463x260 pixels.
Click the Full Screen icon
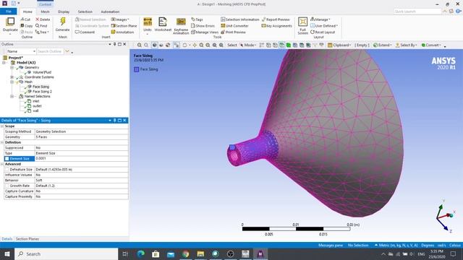(302, 22)
